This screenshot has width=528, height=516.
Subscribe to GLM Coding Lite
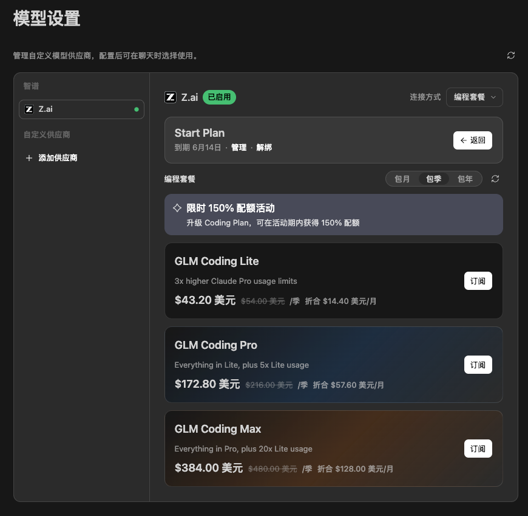pyautogui.click(x=478, y=281)
